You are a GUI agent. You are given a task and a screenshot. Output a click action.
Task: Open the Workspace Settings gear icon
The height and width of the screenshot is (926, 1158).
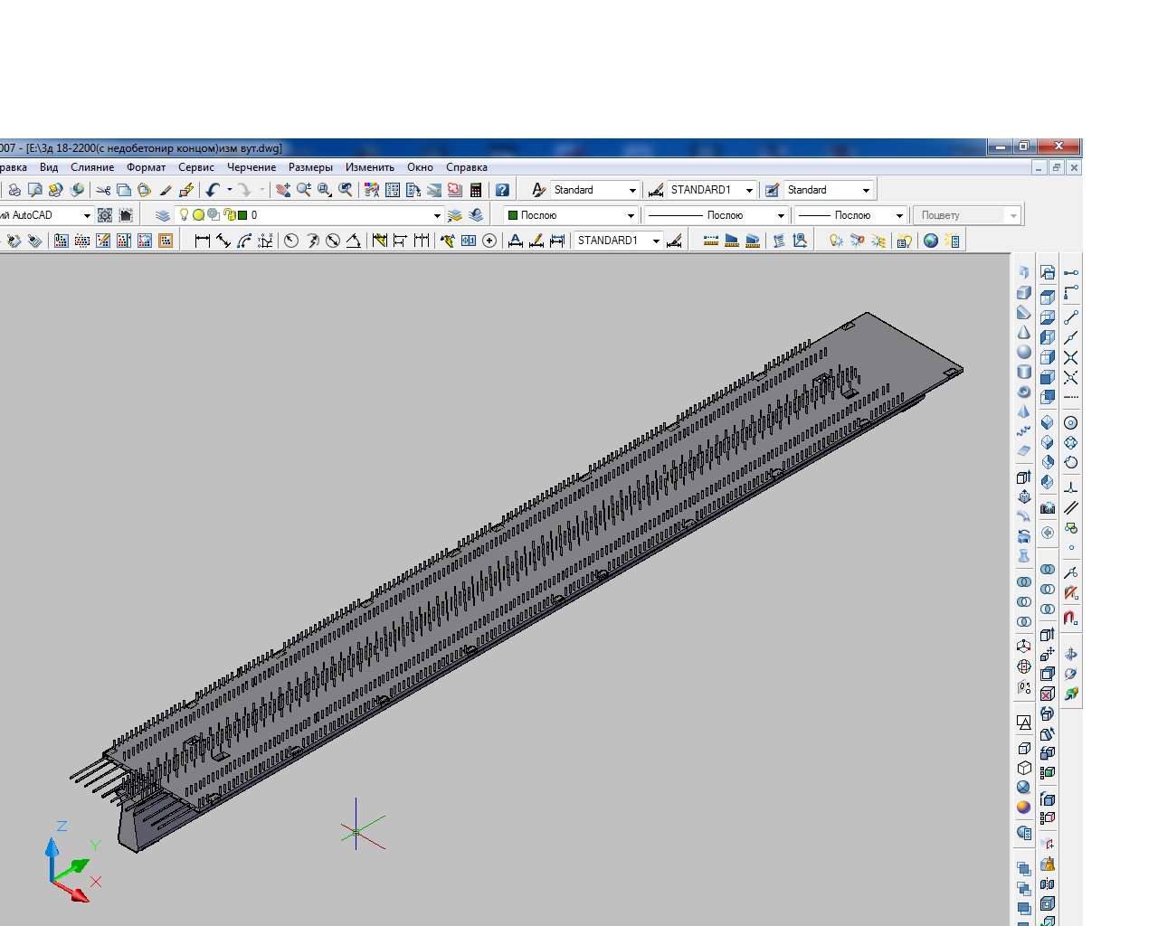(105, 215)
